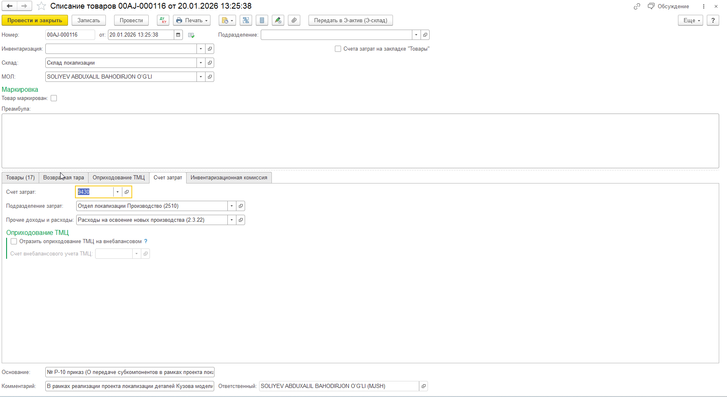Screen dimensions: 727x397
Task: Switch to the Оприходование ТМЦ tab
Action: (119, 178)
